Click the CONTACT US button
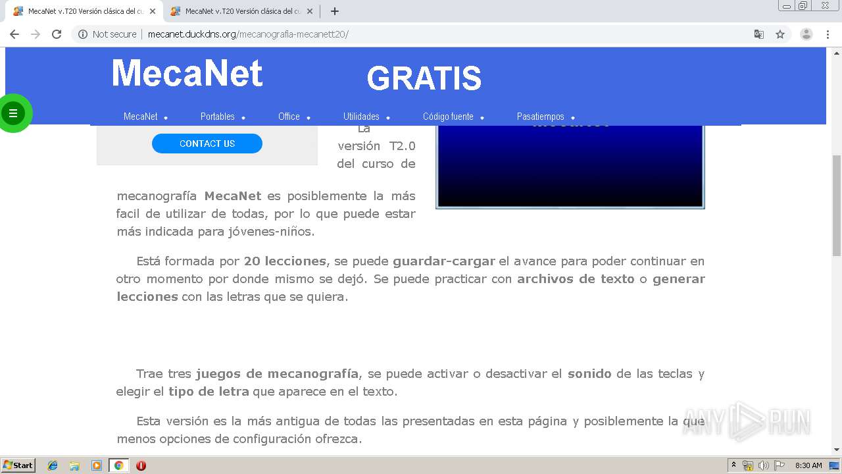 [207, 144]
